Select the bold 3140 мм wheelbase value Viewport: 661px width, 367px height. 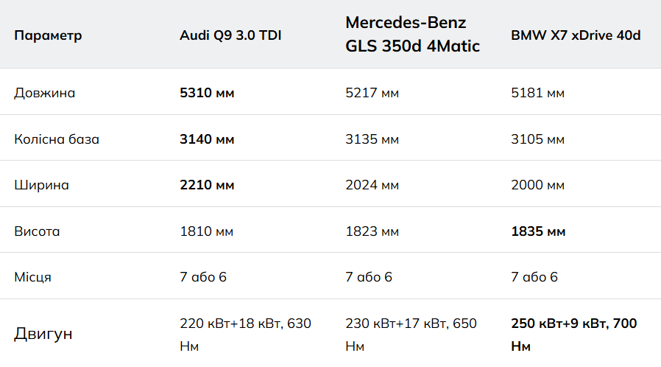pos(207,139)
